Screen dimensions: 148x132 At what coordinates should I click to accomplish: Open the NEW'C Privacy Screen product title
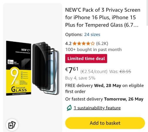click(x=103, y=17)
